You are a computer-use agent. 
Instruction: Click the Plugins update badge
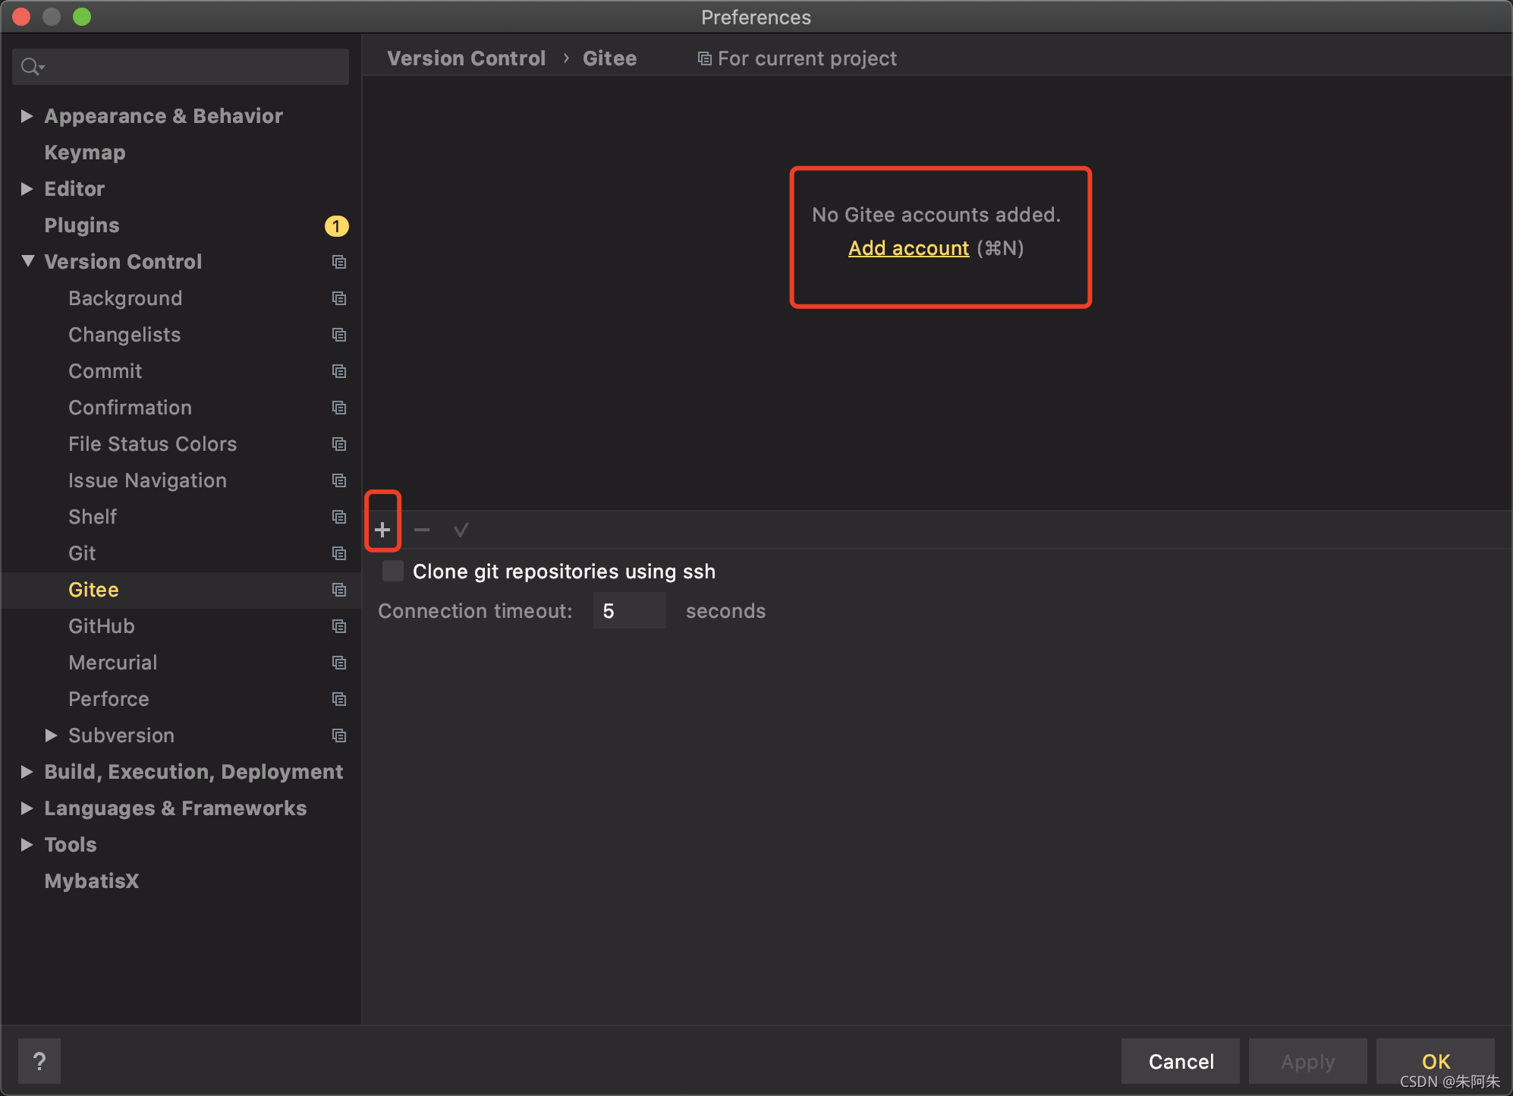(x=336, y=225)
